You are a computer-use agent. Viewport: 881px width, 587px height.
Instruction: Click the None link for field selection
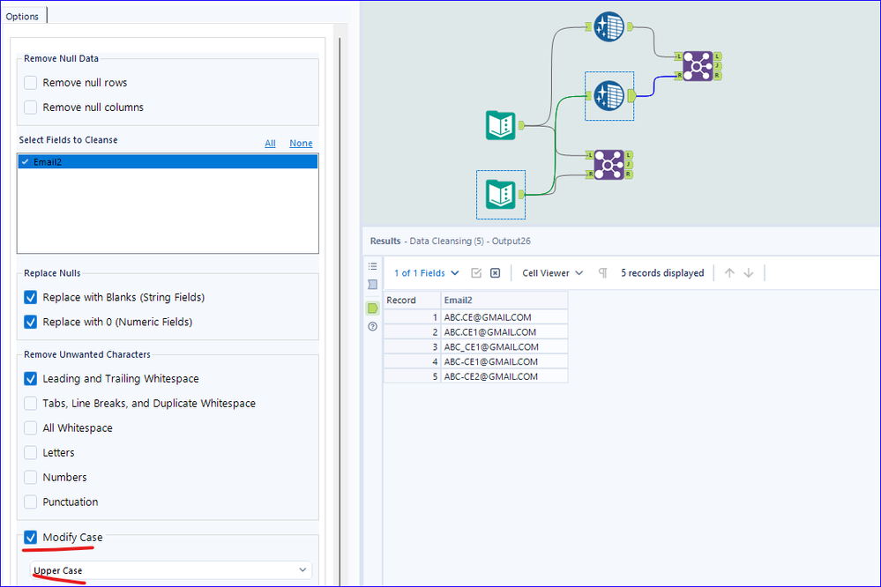(301, 144)
